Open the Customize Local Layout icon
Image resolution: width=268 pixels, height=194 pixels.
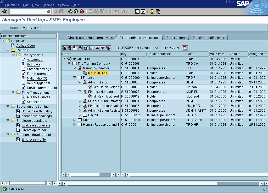pos(158,11)
